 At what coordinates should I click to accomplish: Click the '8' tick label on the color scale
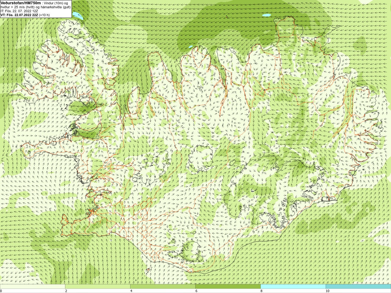tap(261, 291)
